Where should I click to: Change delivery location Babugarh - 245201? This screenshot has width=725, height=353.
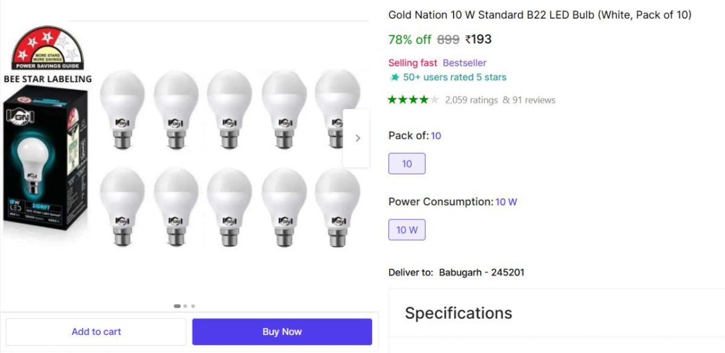tap(481, 272)
